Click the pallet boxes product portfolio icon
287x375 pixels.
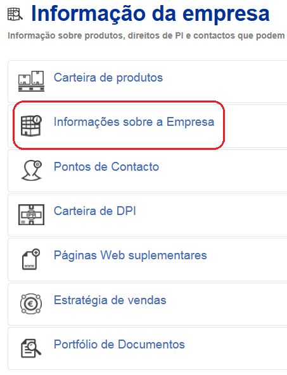[32, 81]
